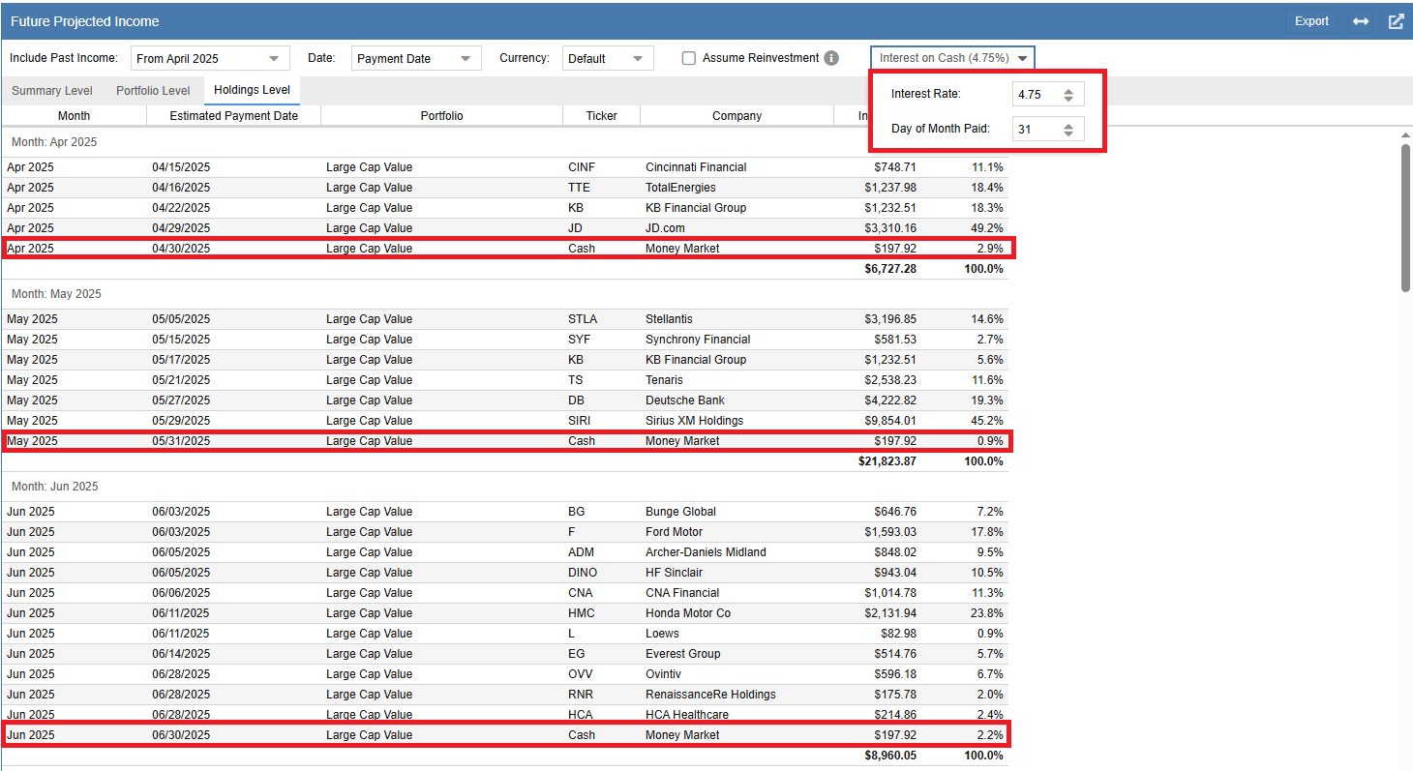Sort by the Company column header
The width and height of the screenshot is (1413, 771).
(x=737, y=115)
